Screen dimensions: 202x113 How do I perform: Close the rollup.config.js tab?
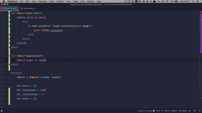point(35,8)
